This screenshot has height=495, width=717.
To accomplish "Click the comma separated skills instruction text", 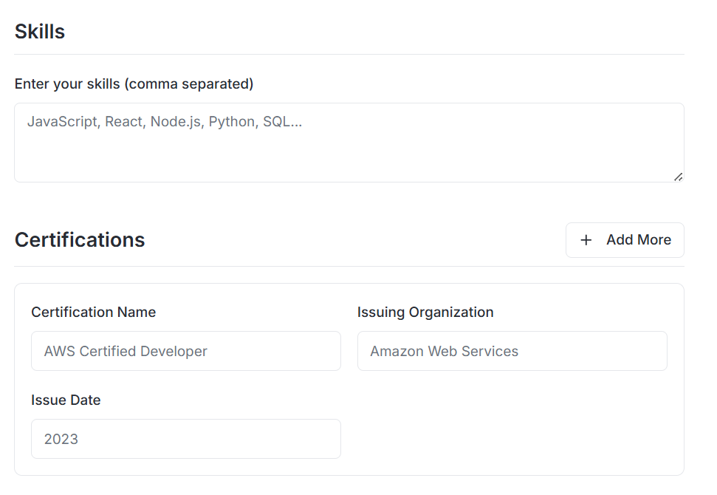I will (134, 83).
